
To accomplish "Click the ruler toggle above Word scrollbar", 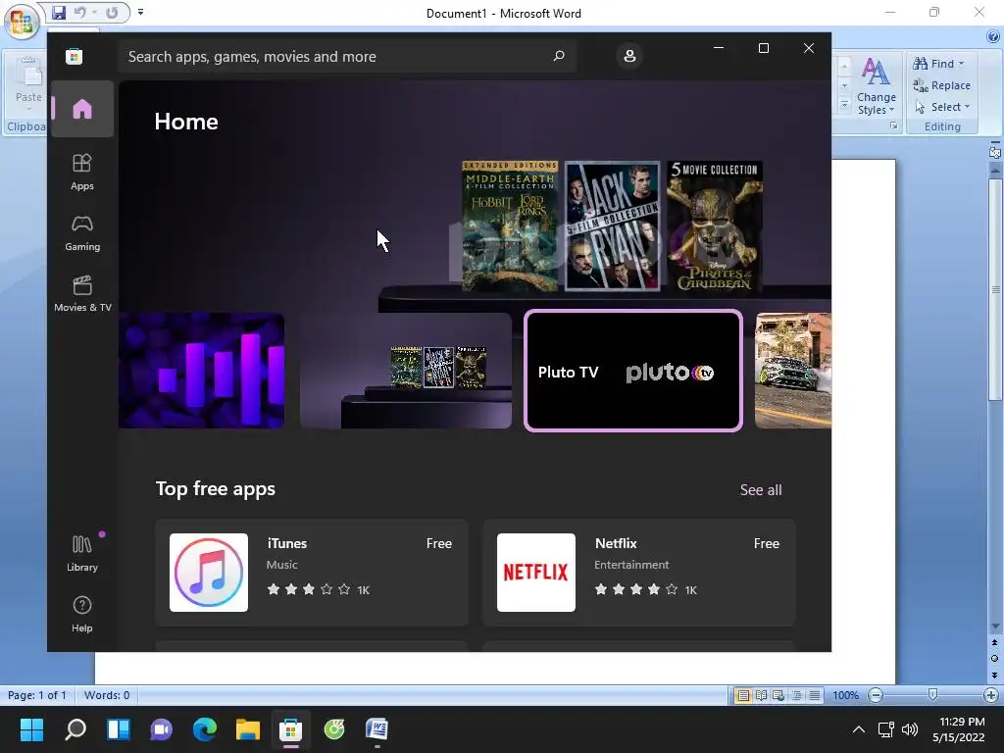I will tap(994, 152).
